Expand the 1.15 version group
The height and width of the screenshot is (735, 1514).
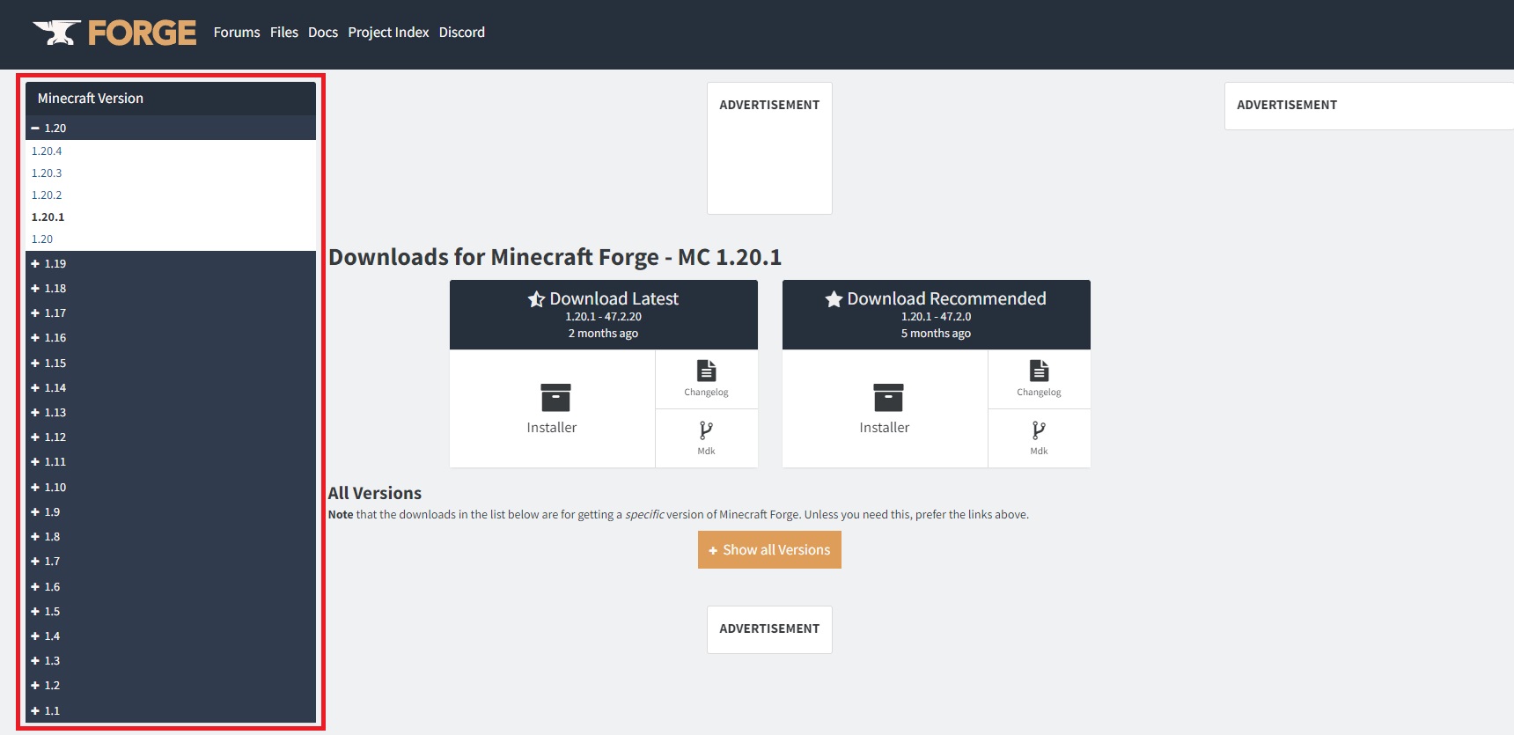171,363
